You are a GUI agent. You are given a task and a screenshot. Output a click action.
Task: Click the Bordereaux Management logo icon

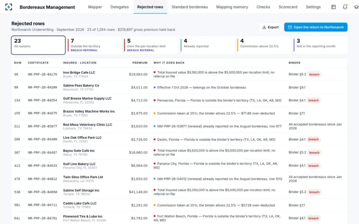pyautogui.click(x=9, y=7)
